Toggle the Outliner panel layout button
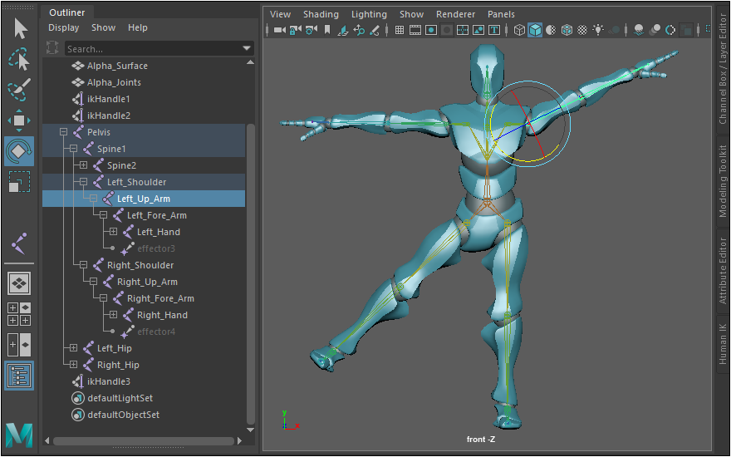 (x=19, y=375)
